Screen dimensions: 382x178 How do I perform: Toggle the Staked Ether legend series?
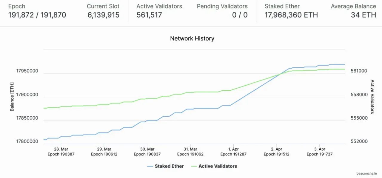tap(166, 166)
